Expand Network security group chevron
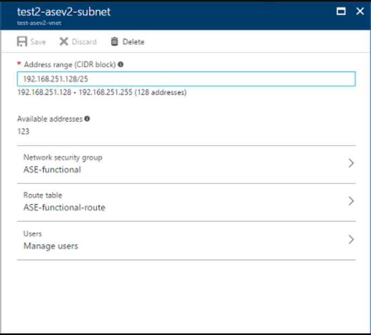The width and height of the screenshot is (371, 335). [x=351, y=163]
